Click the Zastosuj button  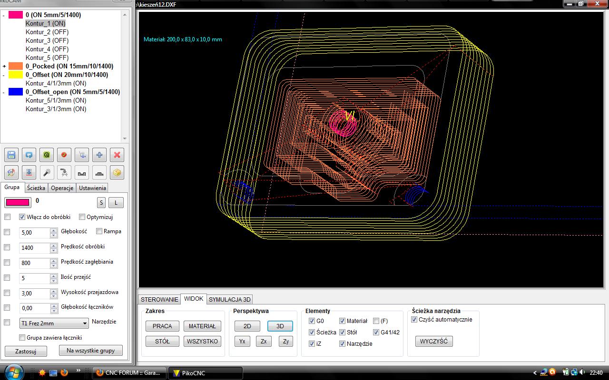[x=26, y=351]
